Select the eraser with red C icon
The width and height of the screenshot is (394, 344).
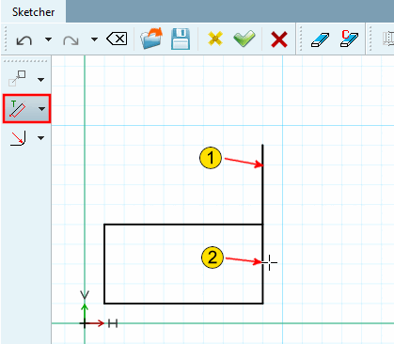[349, 39]
